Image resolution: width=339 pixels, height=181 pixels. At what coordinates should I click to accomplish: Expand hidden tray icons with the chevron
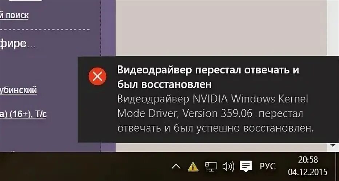tap(176, 166)
